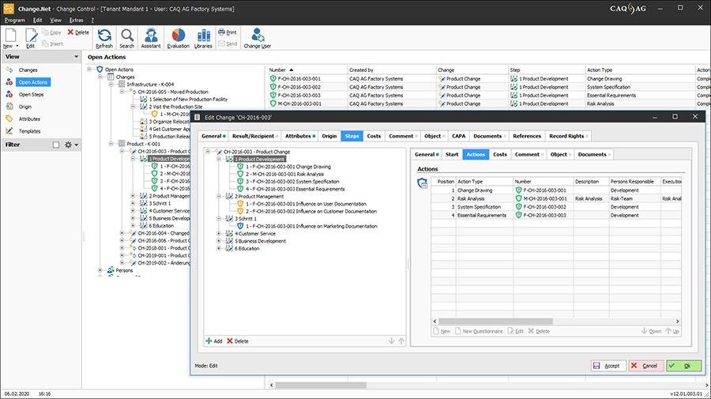Expand the 4 Customer Service step
This screenshot has width=711, height=399.
click(219, 234)
